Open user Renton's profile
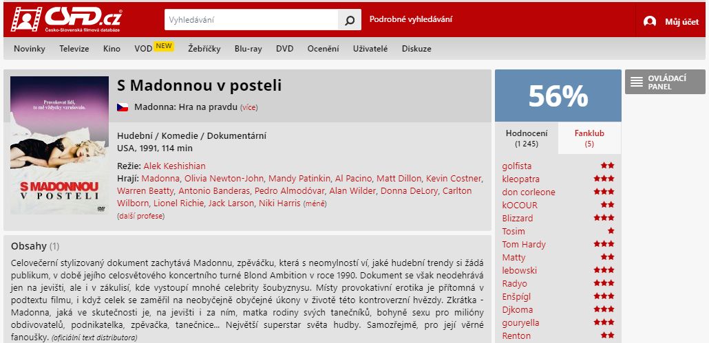709x343 pixels. coord(516,336)
